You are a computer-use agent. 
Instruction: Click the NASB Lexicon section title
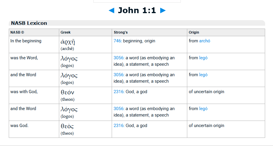point(29,23)
